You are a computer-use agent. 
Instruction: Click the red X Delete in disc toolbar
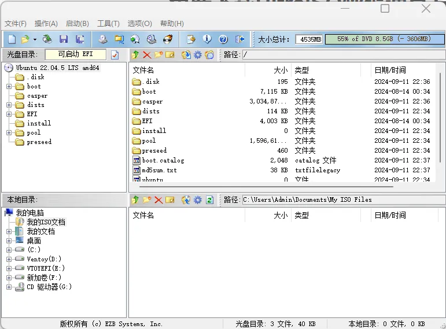[147, 54]
